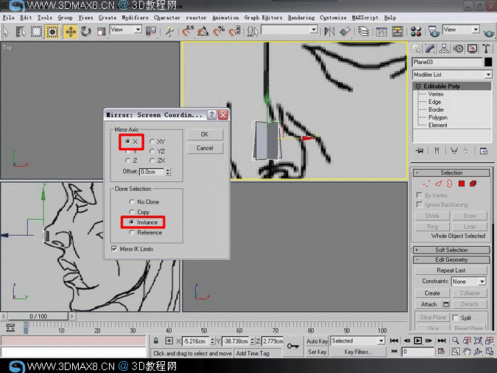This screenshot has height=373, width=497.
Task: Open the MAXScript menu
Action: pyautogui.click(x=365, y=18)
